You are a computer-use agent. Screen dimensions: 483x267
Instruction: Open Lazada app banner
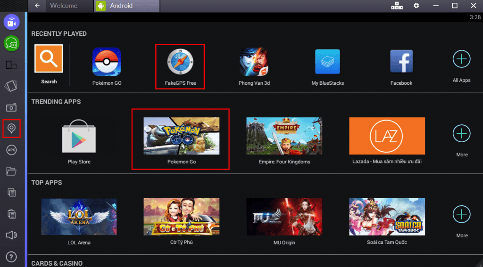tap(387, 136)
